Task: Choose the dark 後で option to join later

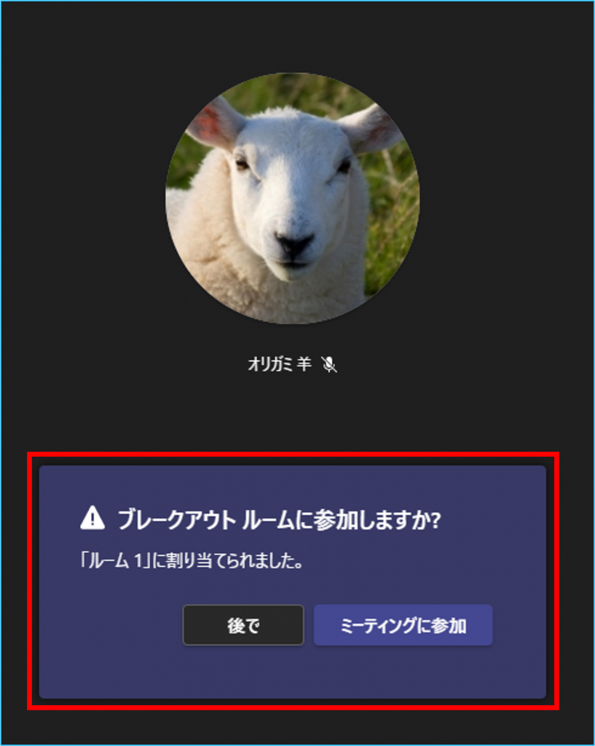Action: [x=243, y=625]
